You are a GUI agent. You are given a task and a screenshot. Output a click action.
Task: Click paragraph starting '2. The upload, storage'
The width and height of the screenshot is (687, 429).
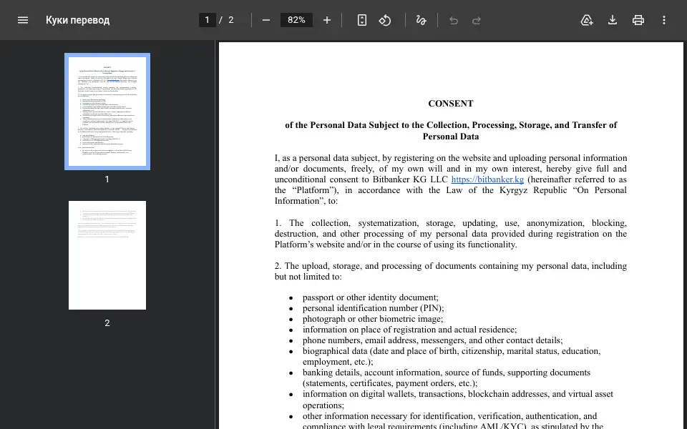pos(450,272)
